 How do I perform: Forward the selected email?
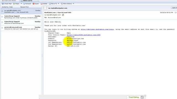pos(27,4)
